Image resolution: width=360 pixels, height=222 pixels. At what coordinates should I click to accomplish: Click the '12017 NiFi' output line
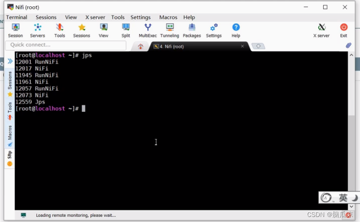(x=32, y=69)
